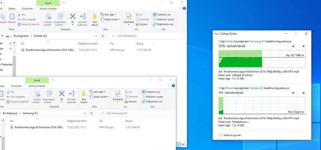Viewport: 321px width, 150px height.
Task: Click Yeniden adlandır in F: window
Action: (x=71, y=97)
